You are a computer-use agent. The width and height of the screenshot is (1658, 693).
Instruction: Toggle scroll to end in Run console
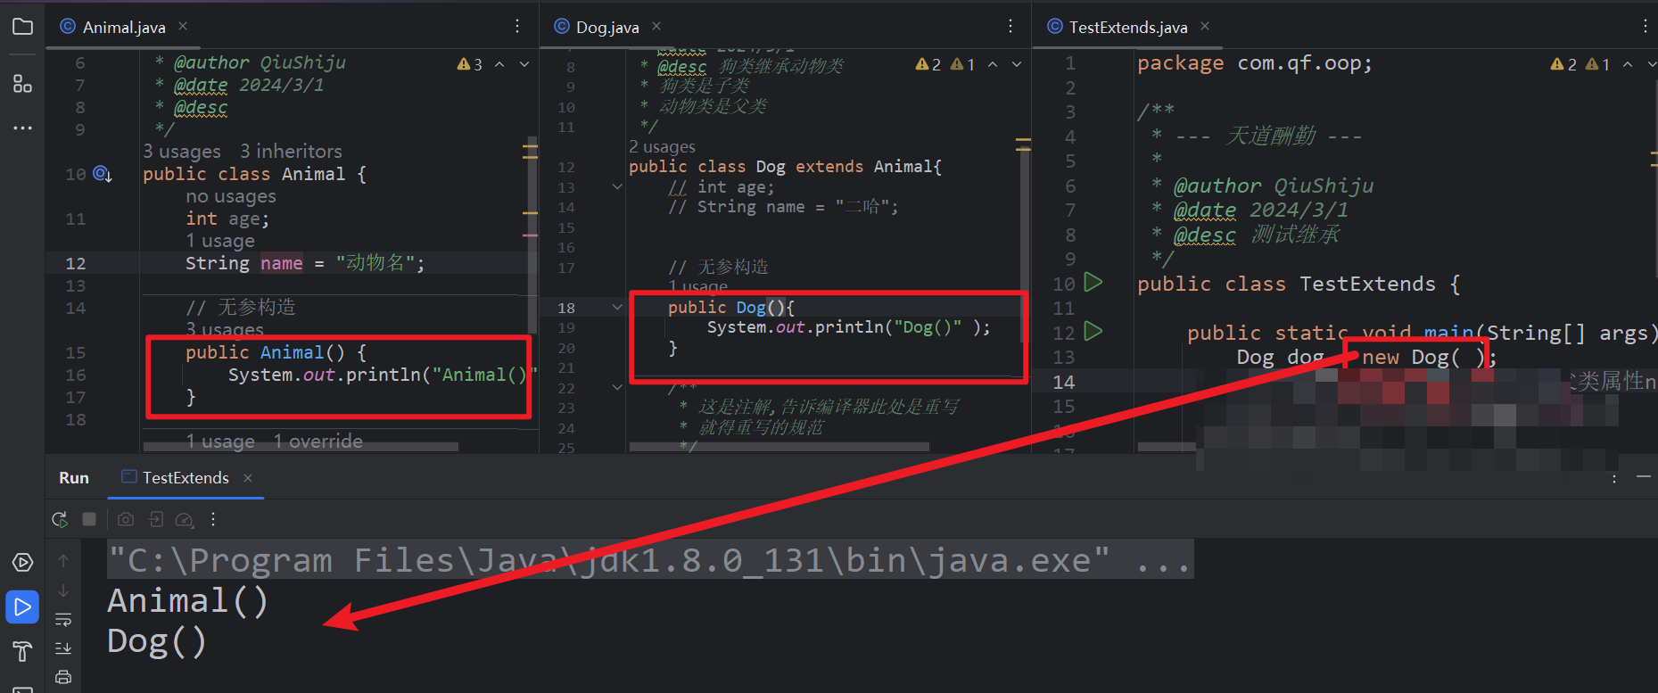coord(63,648)
